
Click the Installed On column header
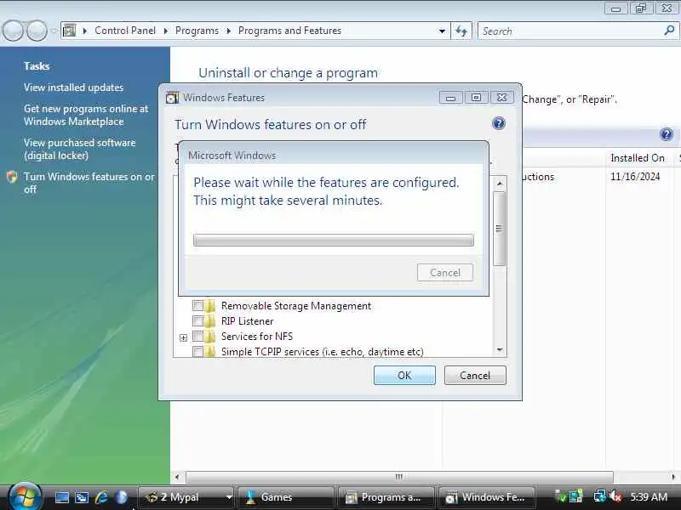(x=637, y=158)
